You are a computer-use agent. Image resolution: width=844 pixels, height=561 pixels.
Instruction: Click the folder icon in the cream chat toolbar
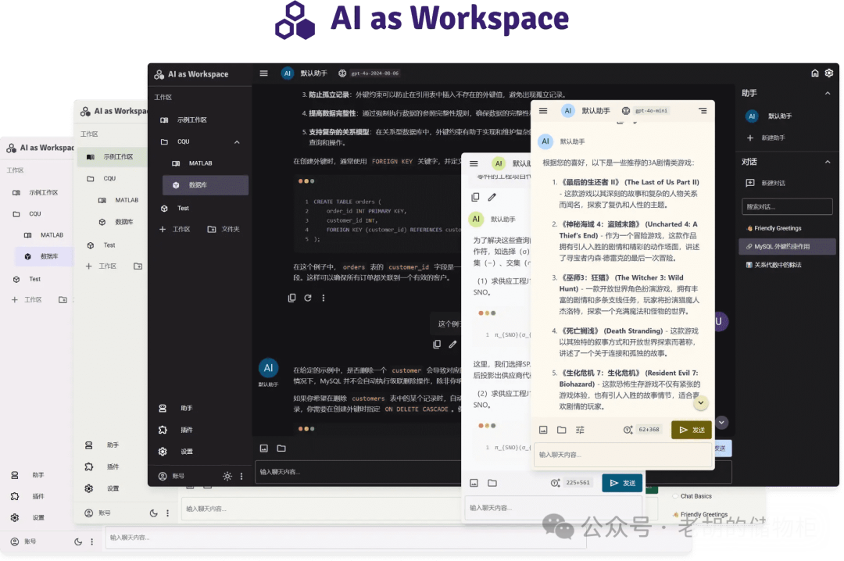click(x=561, y=431)
